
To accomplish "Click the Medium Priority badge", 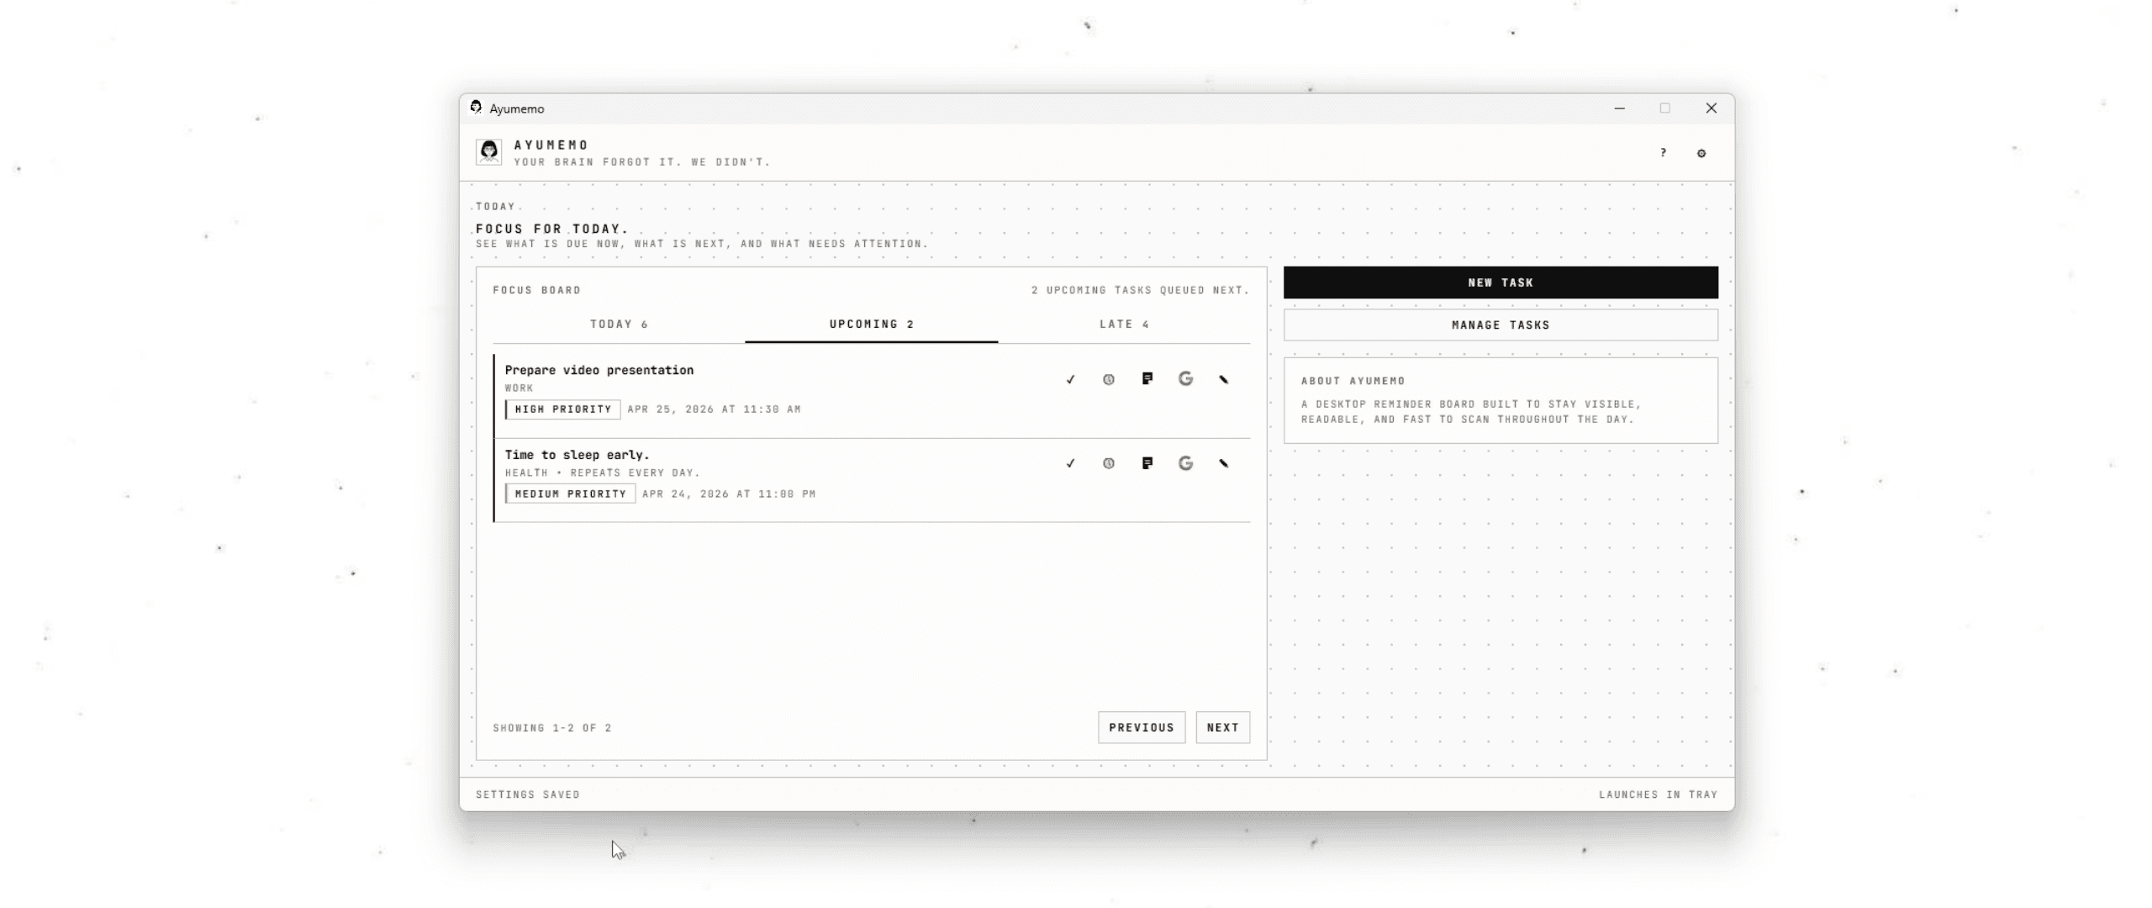I will pyautogui.click(x=571, y=494).
